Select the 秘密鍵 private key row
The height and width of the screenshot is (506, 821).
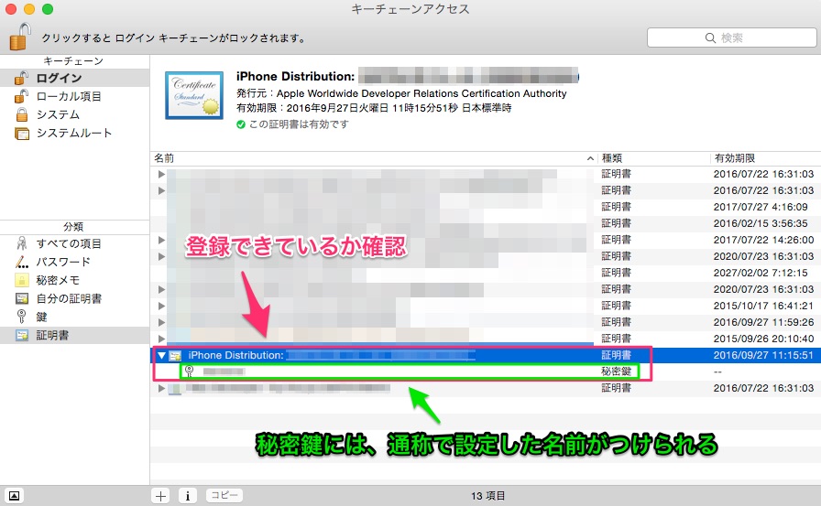[x=486, y=371]
